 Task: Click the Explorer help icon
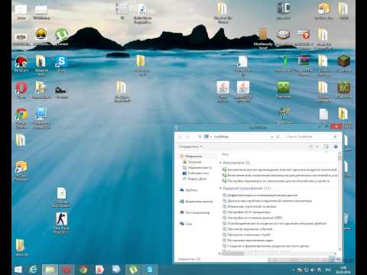(x=336, y=147)
